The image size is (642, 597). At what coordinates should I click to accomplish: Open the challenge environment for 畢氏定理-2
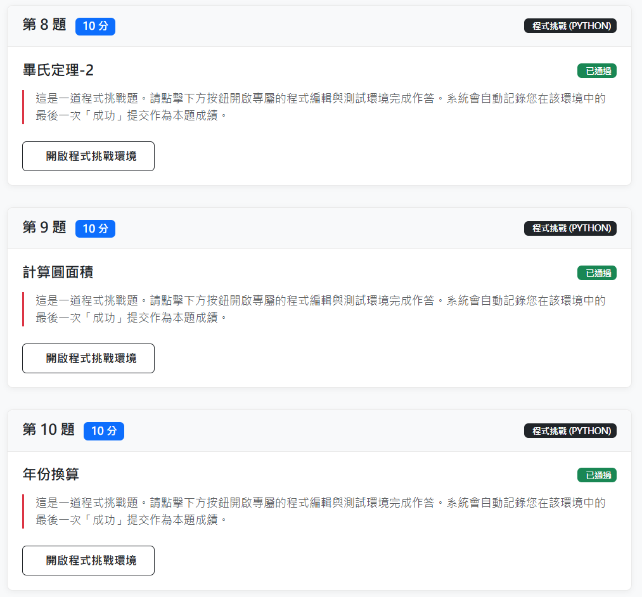pyautogui.click(x=88, y=157)
